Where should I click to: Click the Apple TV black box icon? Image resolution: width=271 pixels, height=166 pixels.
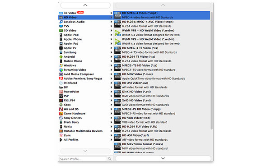(x=61, y=48)
